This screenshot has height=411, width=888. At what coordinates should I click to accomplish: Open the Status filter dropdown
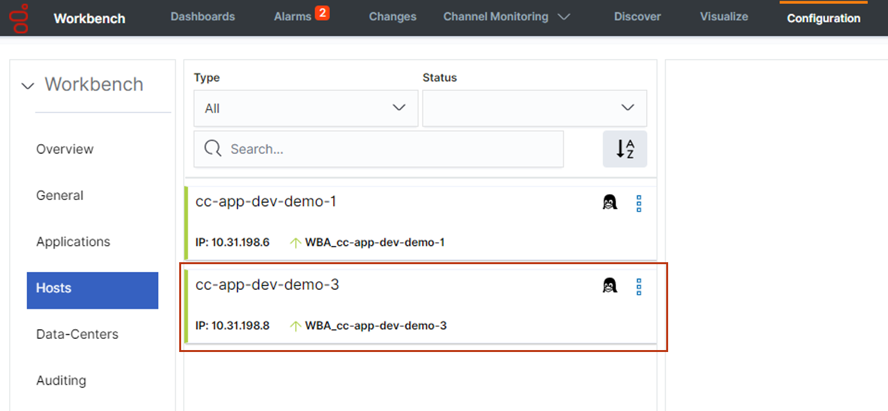click(x=534, y=108)
